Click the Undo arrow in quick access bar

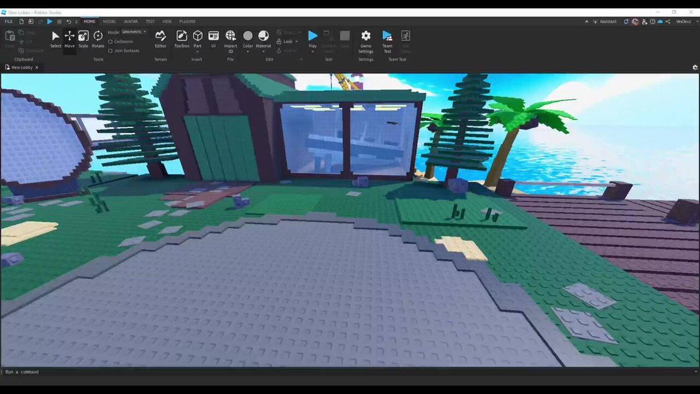(68, 22)
